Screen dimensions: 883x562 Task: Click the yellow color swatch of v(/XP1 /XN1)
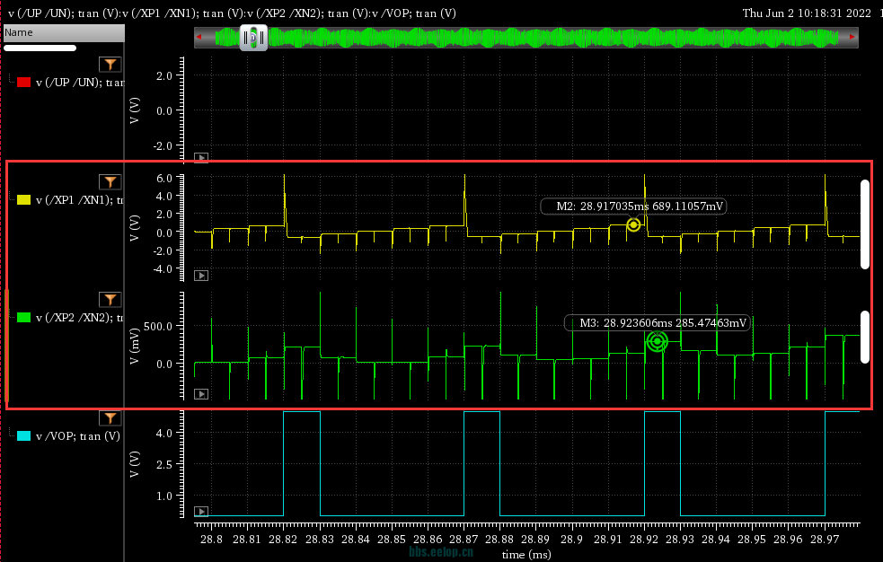click(23, 199)
